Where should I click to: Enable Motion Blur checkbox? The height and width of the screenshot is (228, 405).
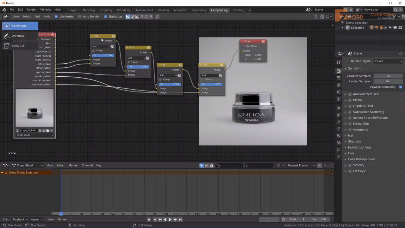[350, 123]
